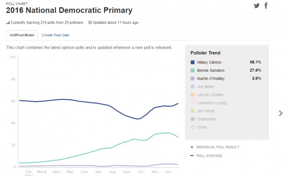Go to next slide with right chevron

tap(280, 114)
